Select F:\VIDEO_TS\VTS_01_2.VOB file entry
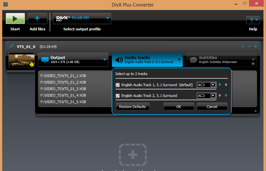This screenshot has width=266, height=171. coord(63,82)
